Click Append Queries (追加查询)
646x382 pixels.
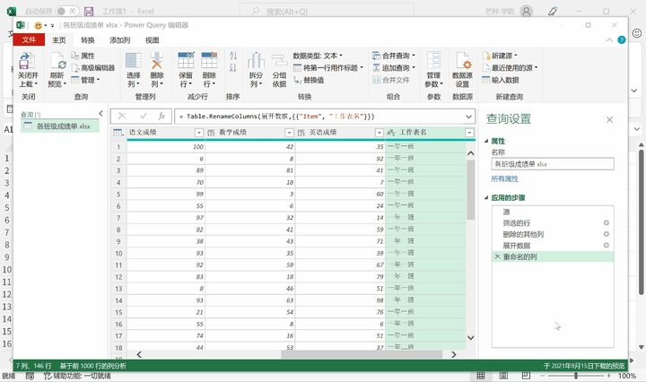[394, 67]
